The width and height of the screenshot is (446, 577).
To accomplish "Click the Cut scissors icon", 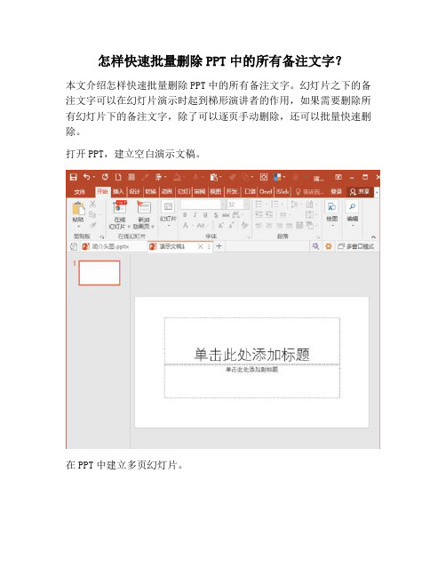I will coord(92,204).
